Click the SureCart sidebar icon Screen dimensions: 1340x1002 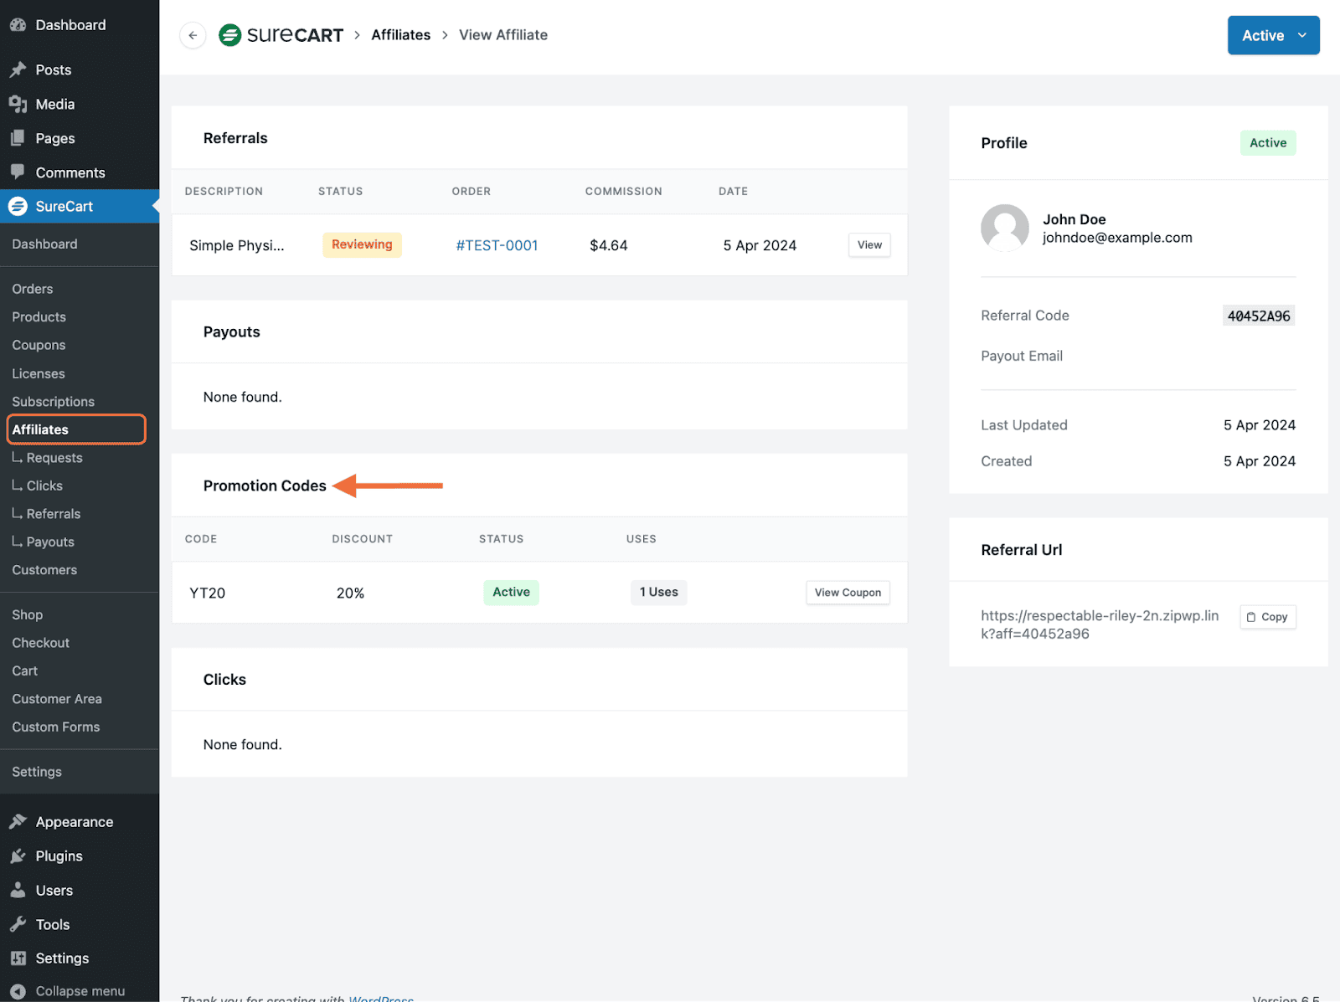pyautogui.click(x=18, y=206)
